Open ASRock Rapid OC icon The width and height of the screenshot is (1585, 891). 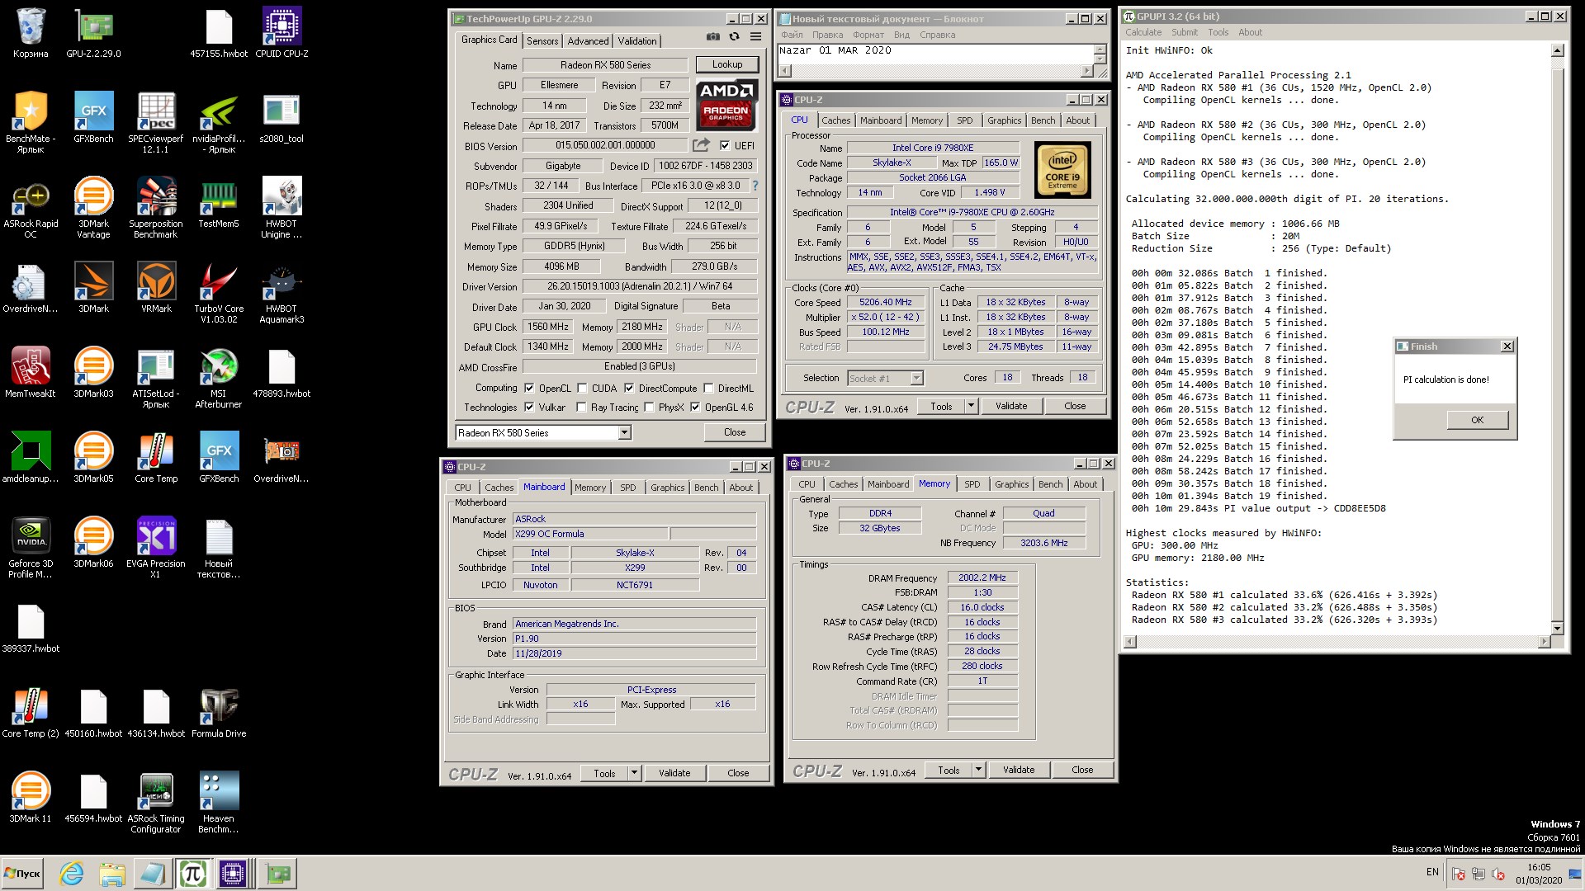[31, 207]
